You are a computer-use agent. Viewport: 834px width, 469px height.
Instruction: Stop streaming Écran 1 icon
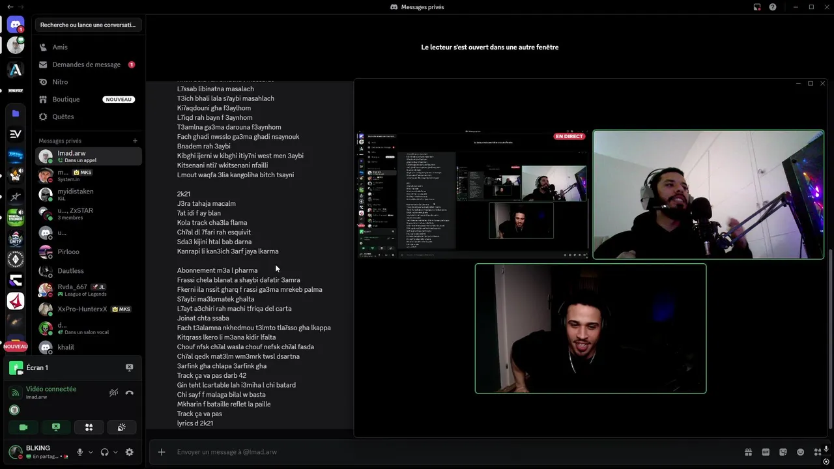click(x=129, y=367)
